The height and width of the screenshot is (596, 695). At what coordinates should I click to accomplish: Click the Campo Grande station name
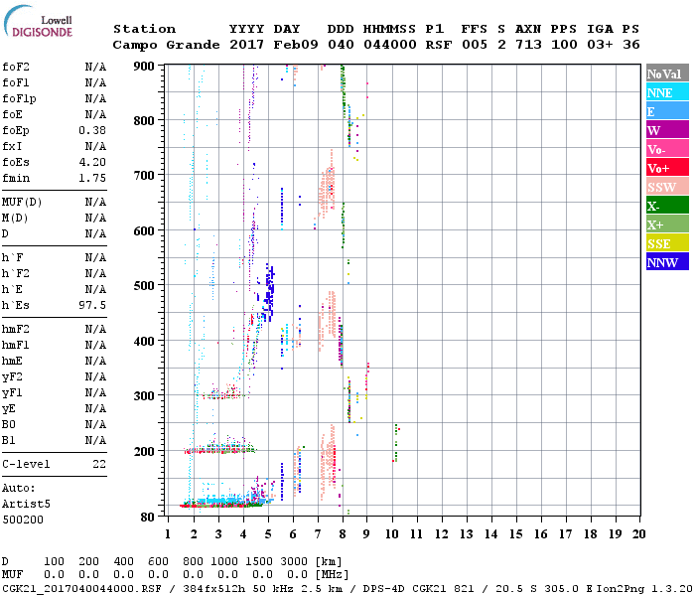[x=158, y=45]
